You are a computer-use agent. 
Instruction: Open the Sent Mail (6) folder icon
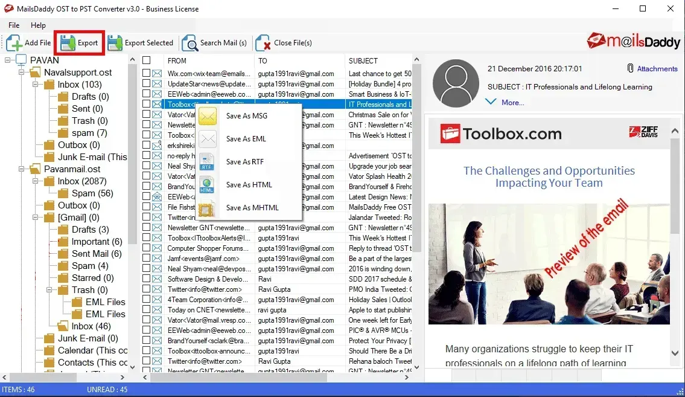(63, 254)
